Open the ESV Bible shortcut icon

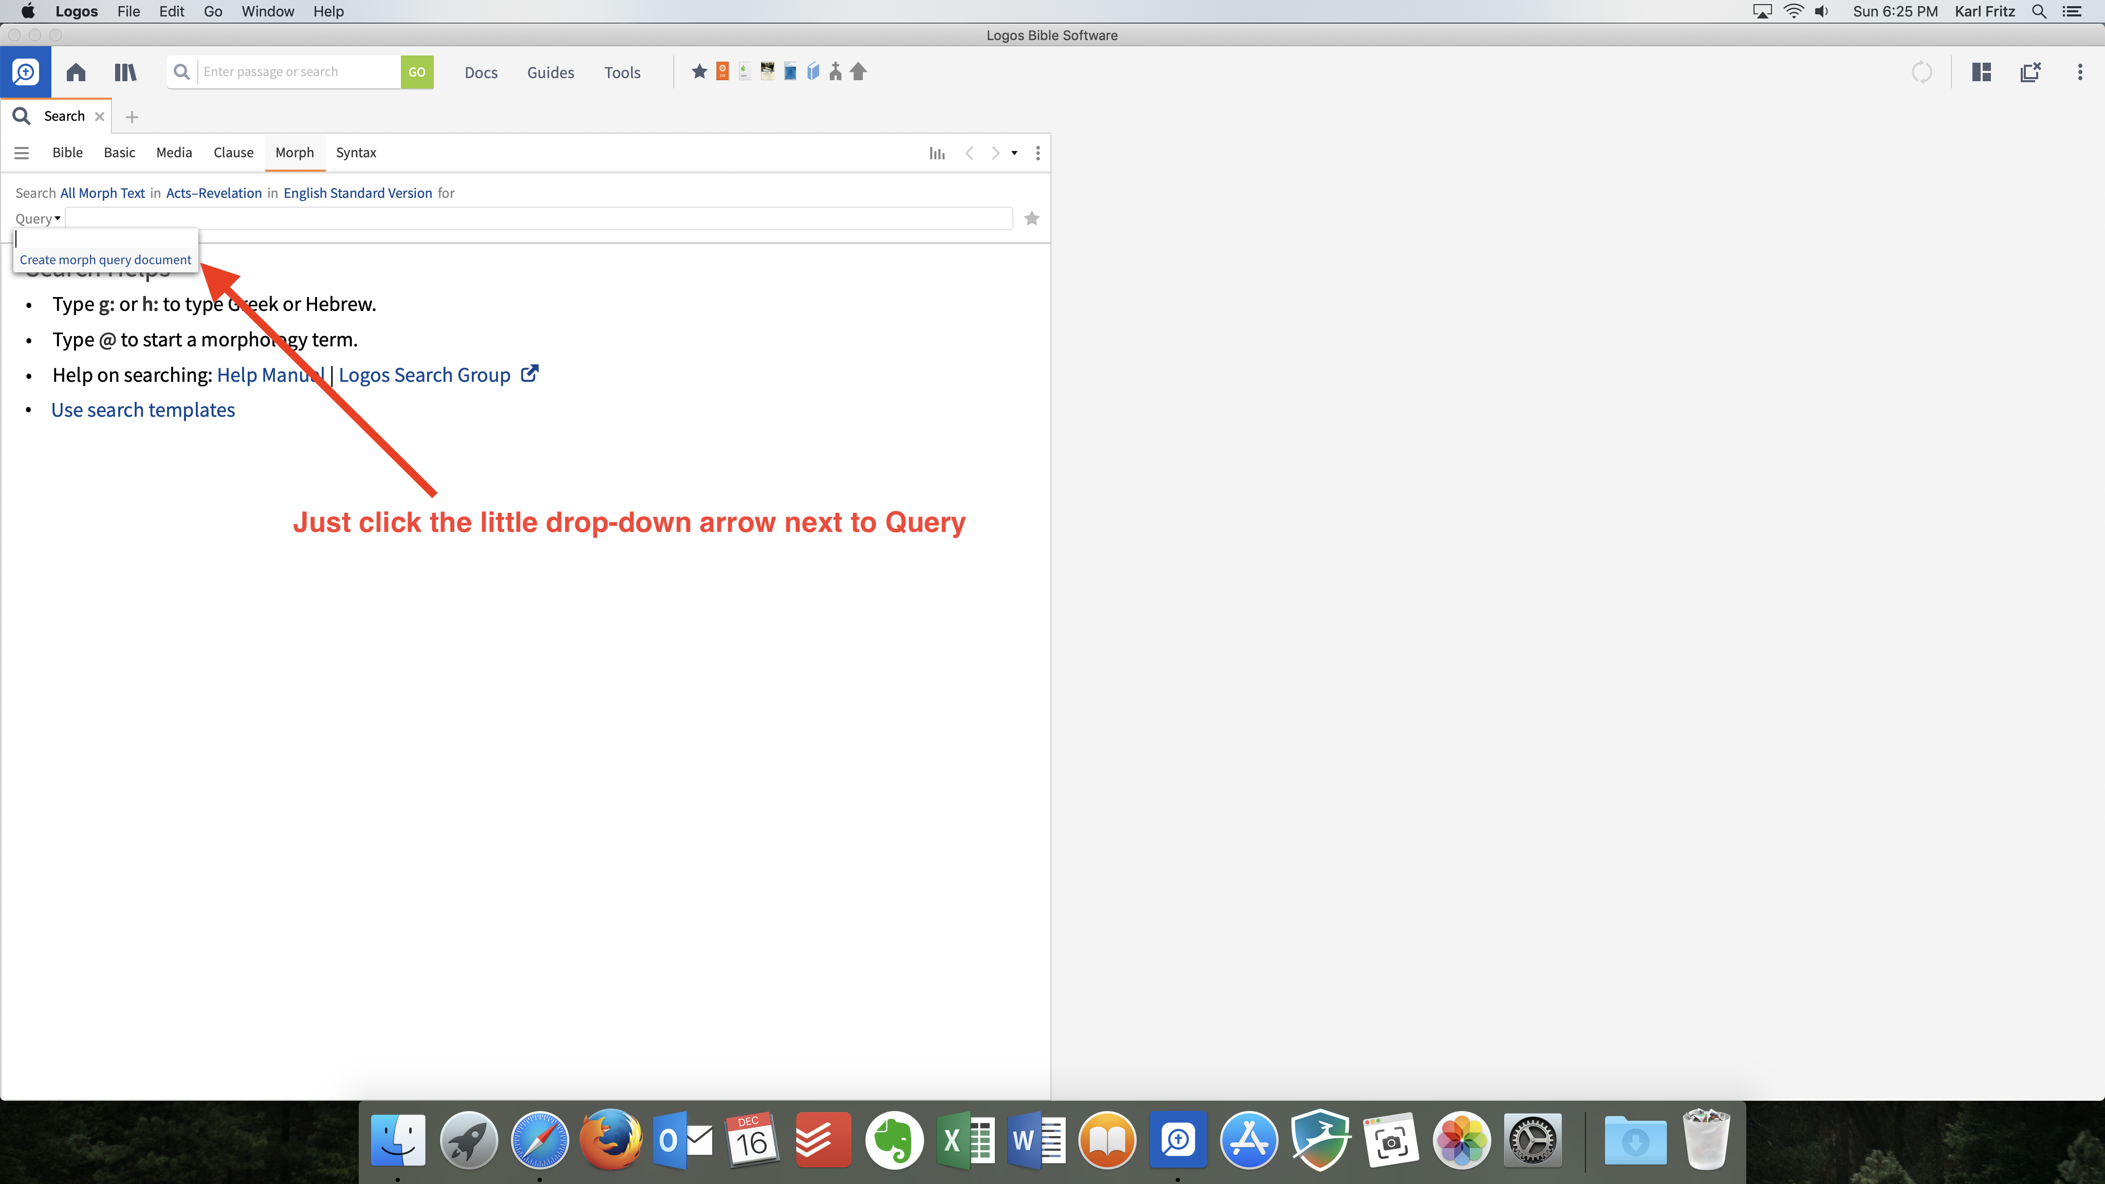click(x=723, y=71)
